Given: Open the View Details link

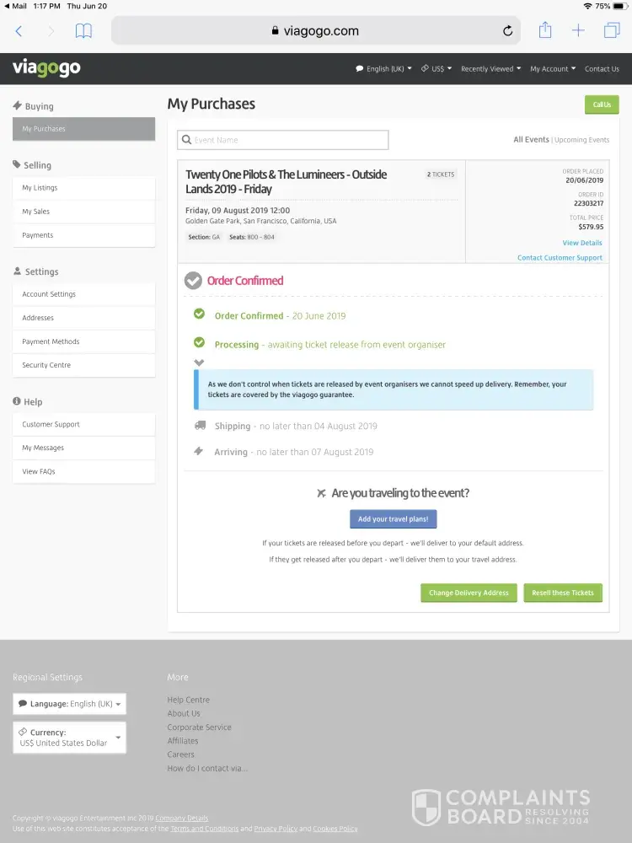Looking at the screenshot, I should coord(582,243).
